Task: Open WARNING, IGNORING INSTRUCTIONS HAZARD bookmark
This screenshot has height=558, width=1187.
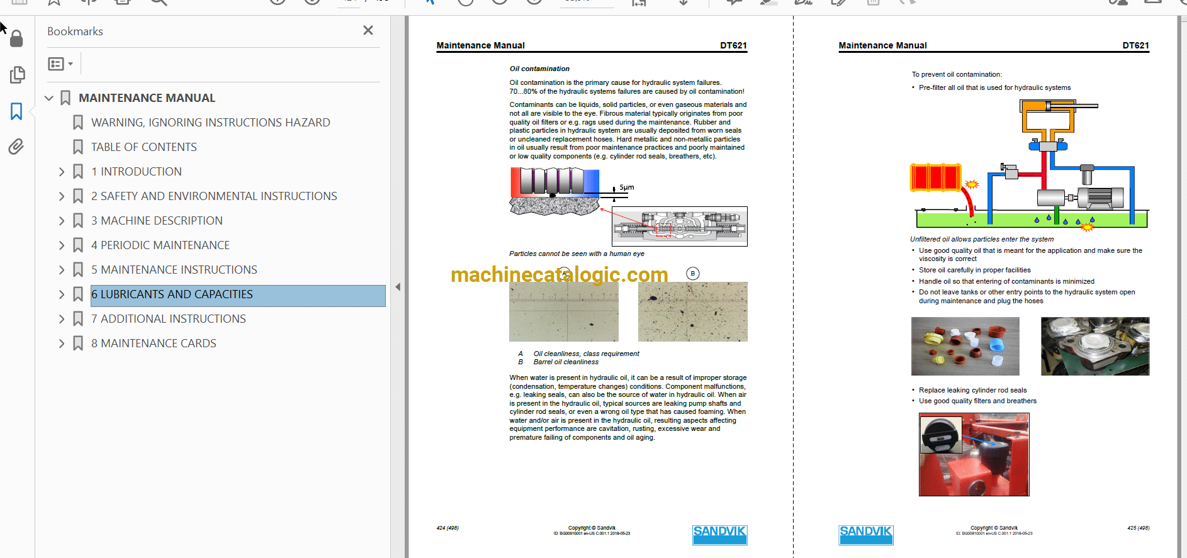Action: 210,123
